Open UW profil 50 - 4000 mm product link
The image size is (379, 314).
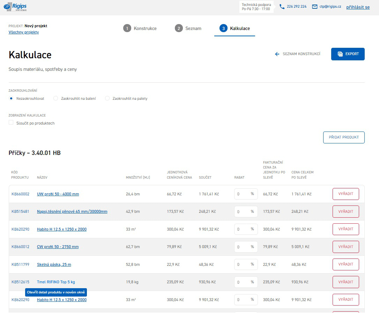tap(58, 194)
